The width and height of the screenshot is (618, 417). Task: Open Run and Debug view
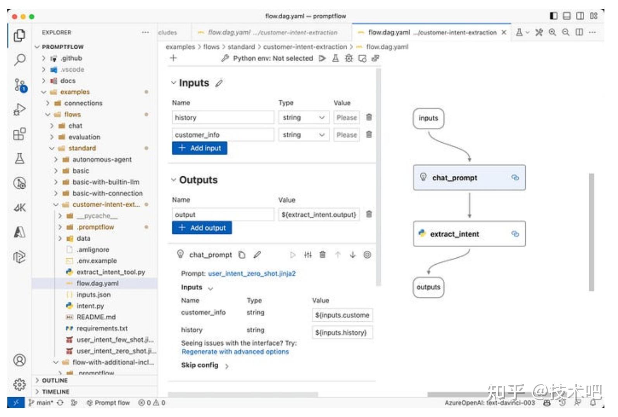[19, 110]
